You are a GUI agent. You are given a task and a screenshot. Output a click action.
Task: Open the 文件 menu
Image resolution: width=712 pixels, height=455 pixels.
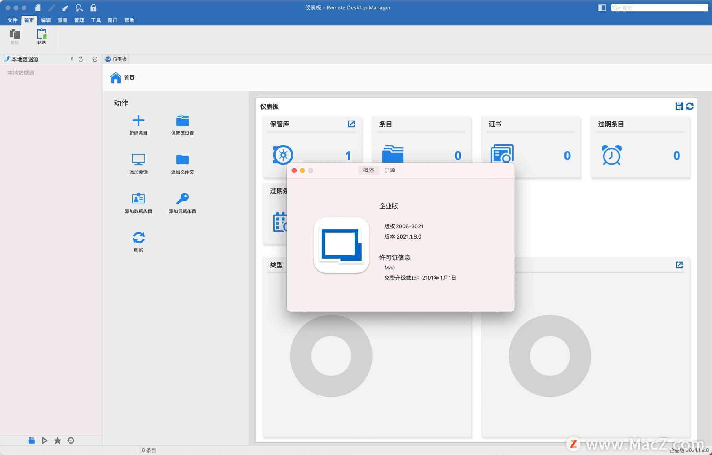point(13,20)
